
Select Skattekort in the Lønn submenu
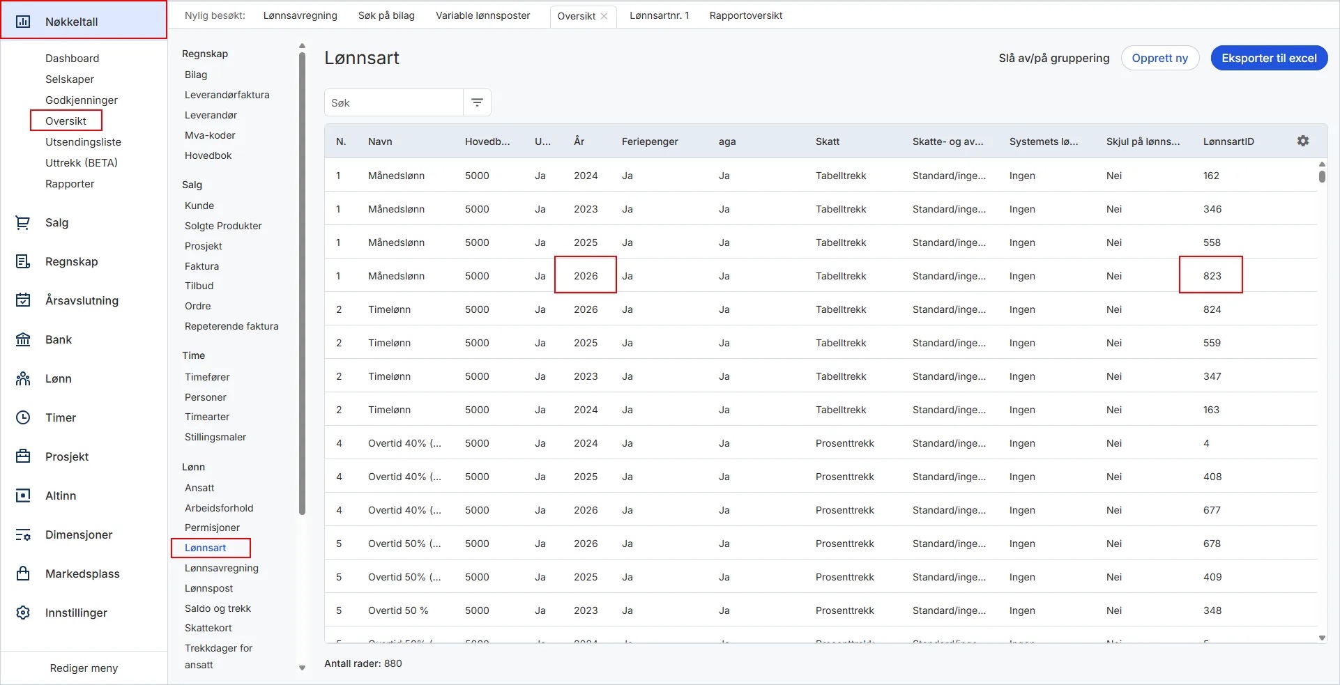click(x=208, y=629)
